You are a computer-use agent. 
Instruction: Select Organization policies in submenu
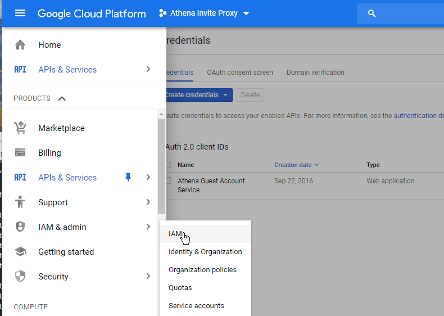(x=205, y=270)
